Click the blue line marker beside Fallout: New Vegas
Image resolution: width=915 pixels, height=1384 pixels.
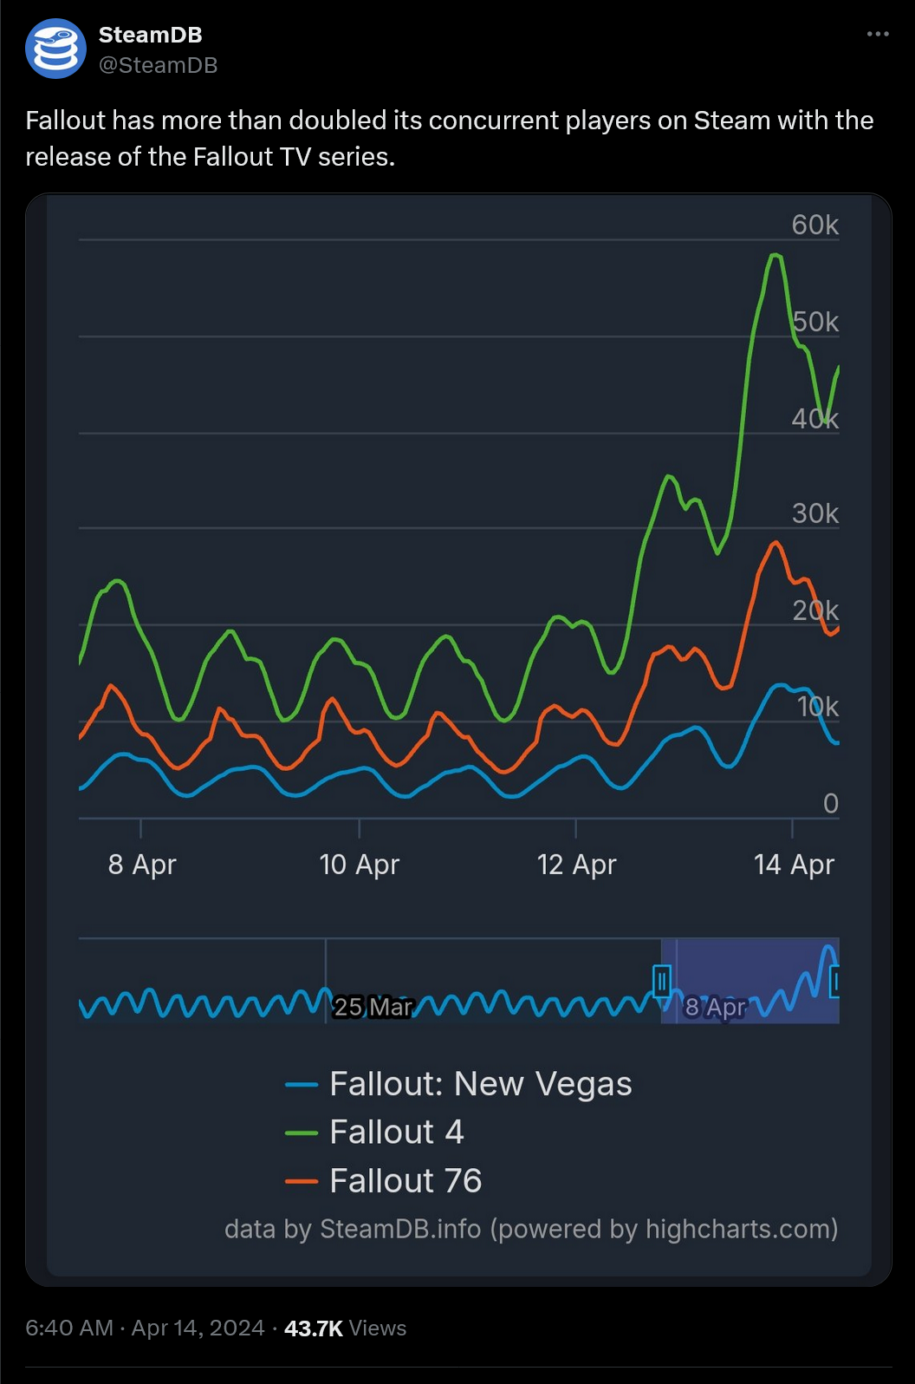[x=302, y=1083]
